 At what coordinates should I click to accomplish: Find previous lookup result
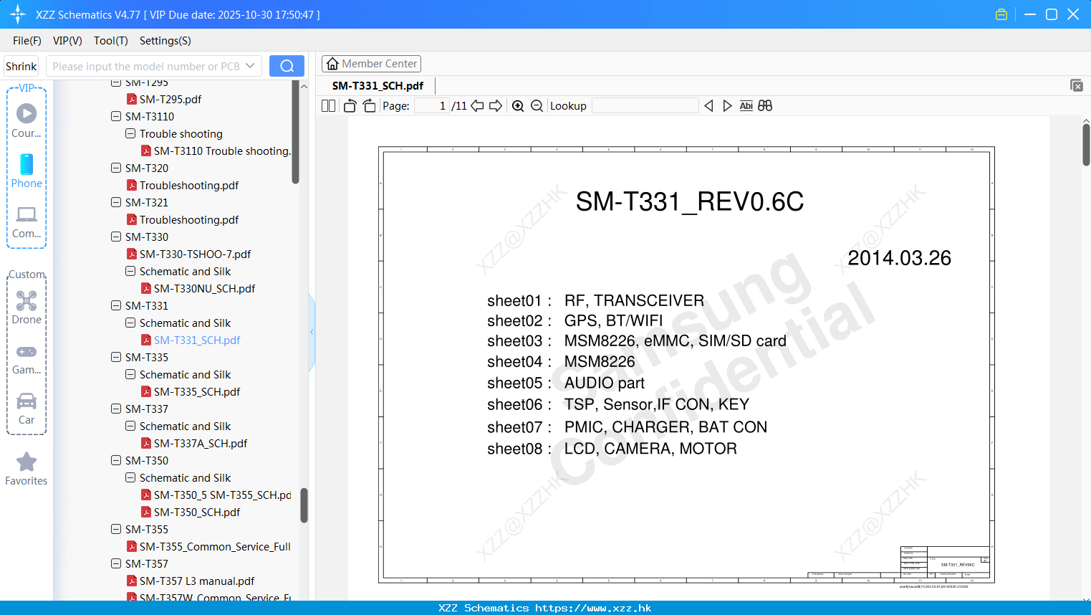708,106
